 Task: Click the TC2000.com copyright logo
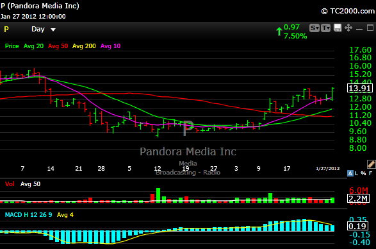pos(348,11)
